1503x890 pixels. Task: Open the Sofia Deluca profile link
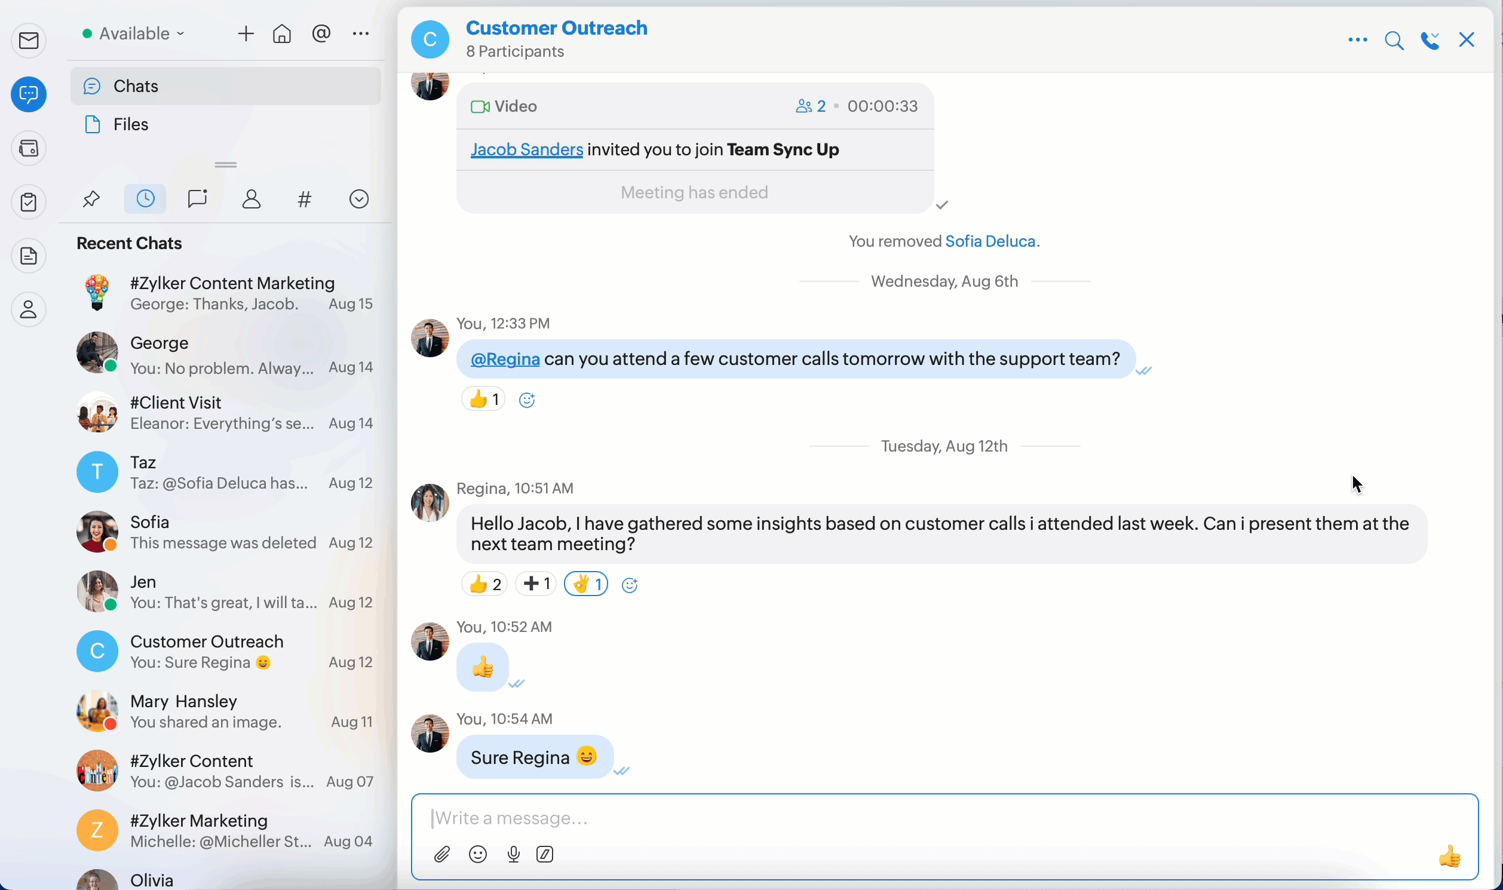(990, 241)
